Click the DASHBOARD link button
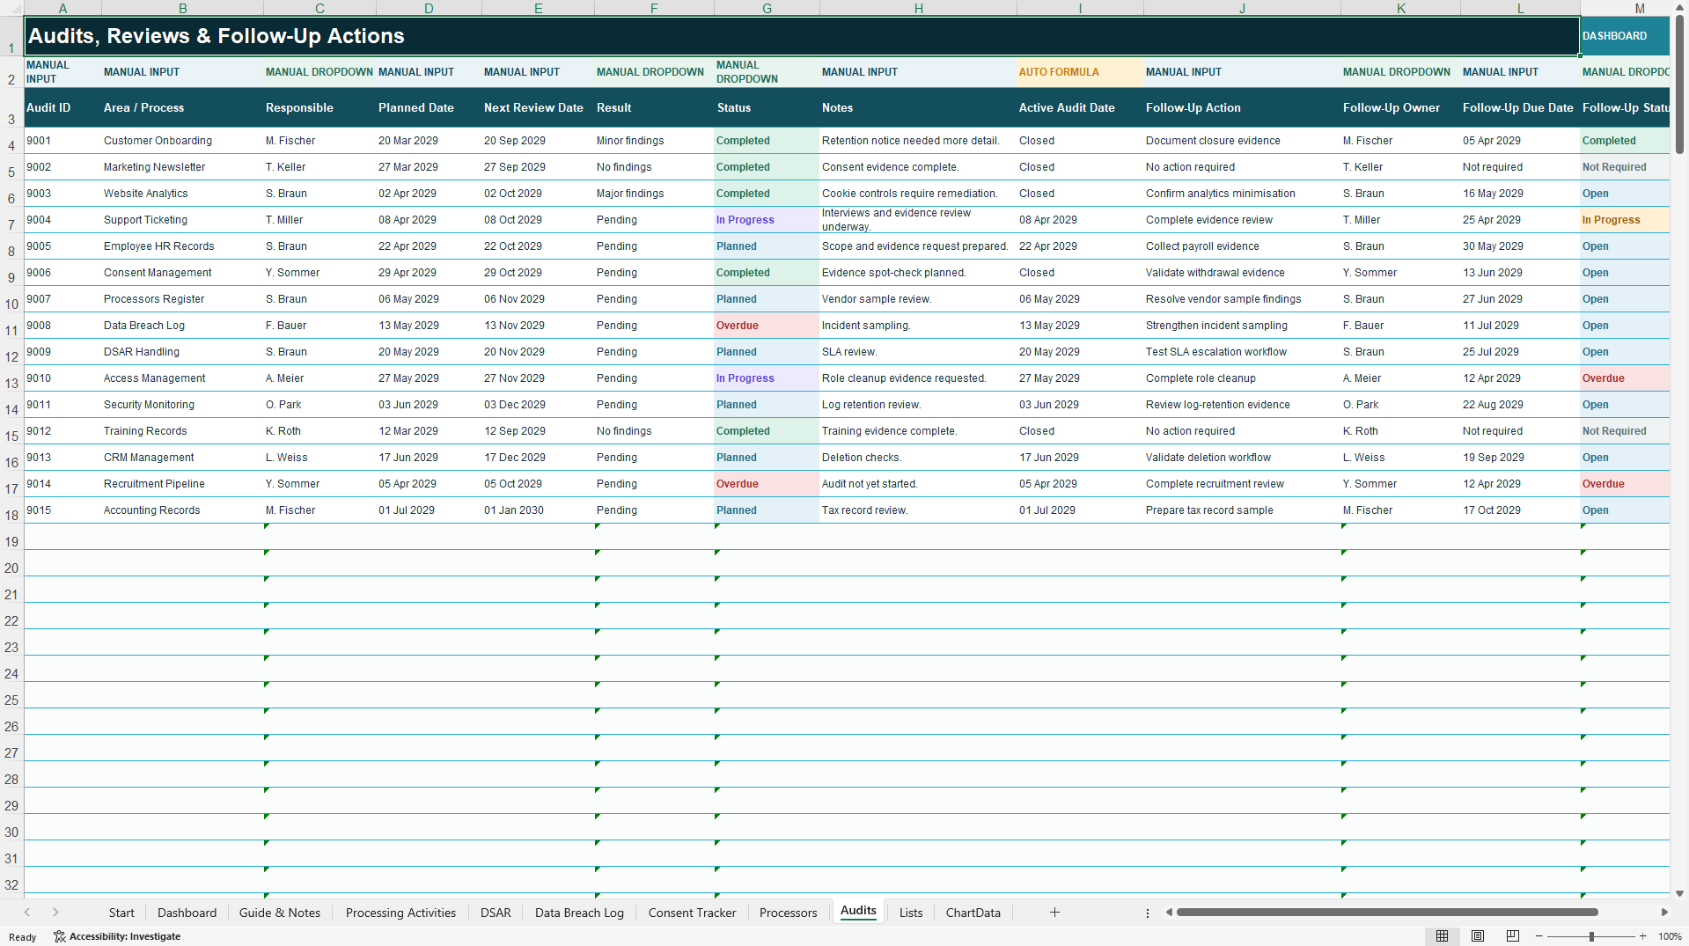1689x946 pixels. coord(1625,36)
